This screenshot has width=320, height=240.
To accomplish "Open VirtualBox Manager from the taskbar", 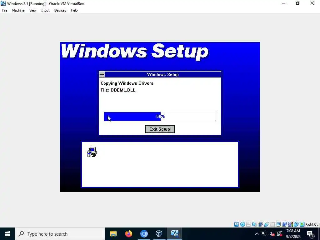I will point(159,234).
